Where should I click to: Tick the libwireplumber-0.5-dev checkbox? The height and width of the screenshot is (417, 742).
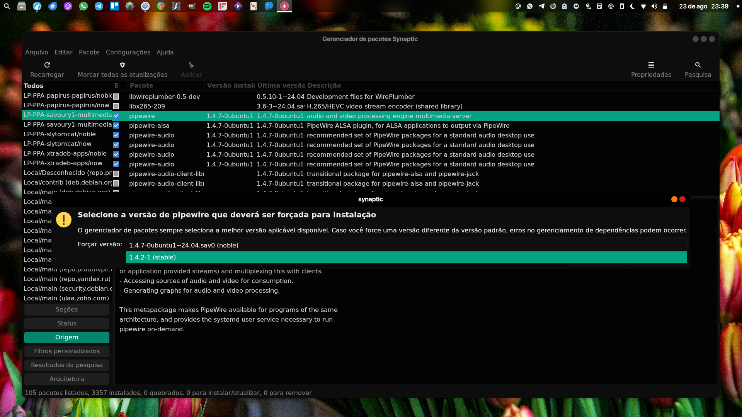[x=116, y=97]
